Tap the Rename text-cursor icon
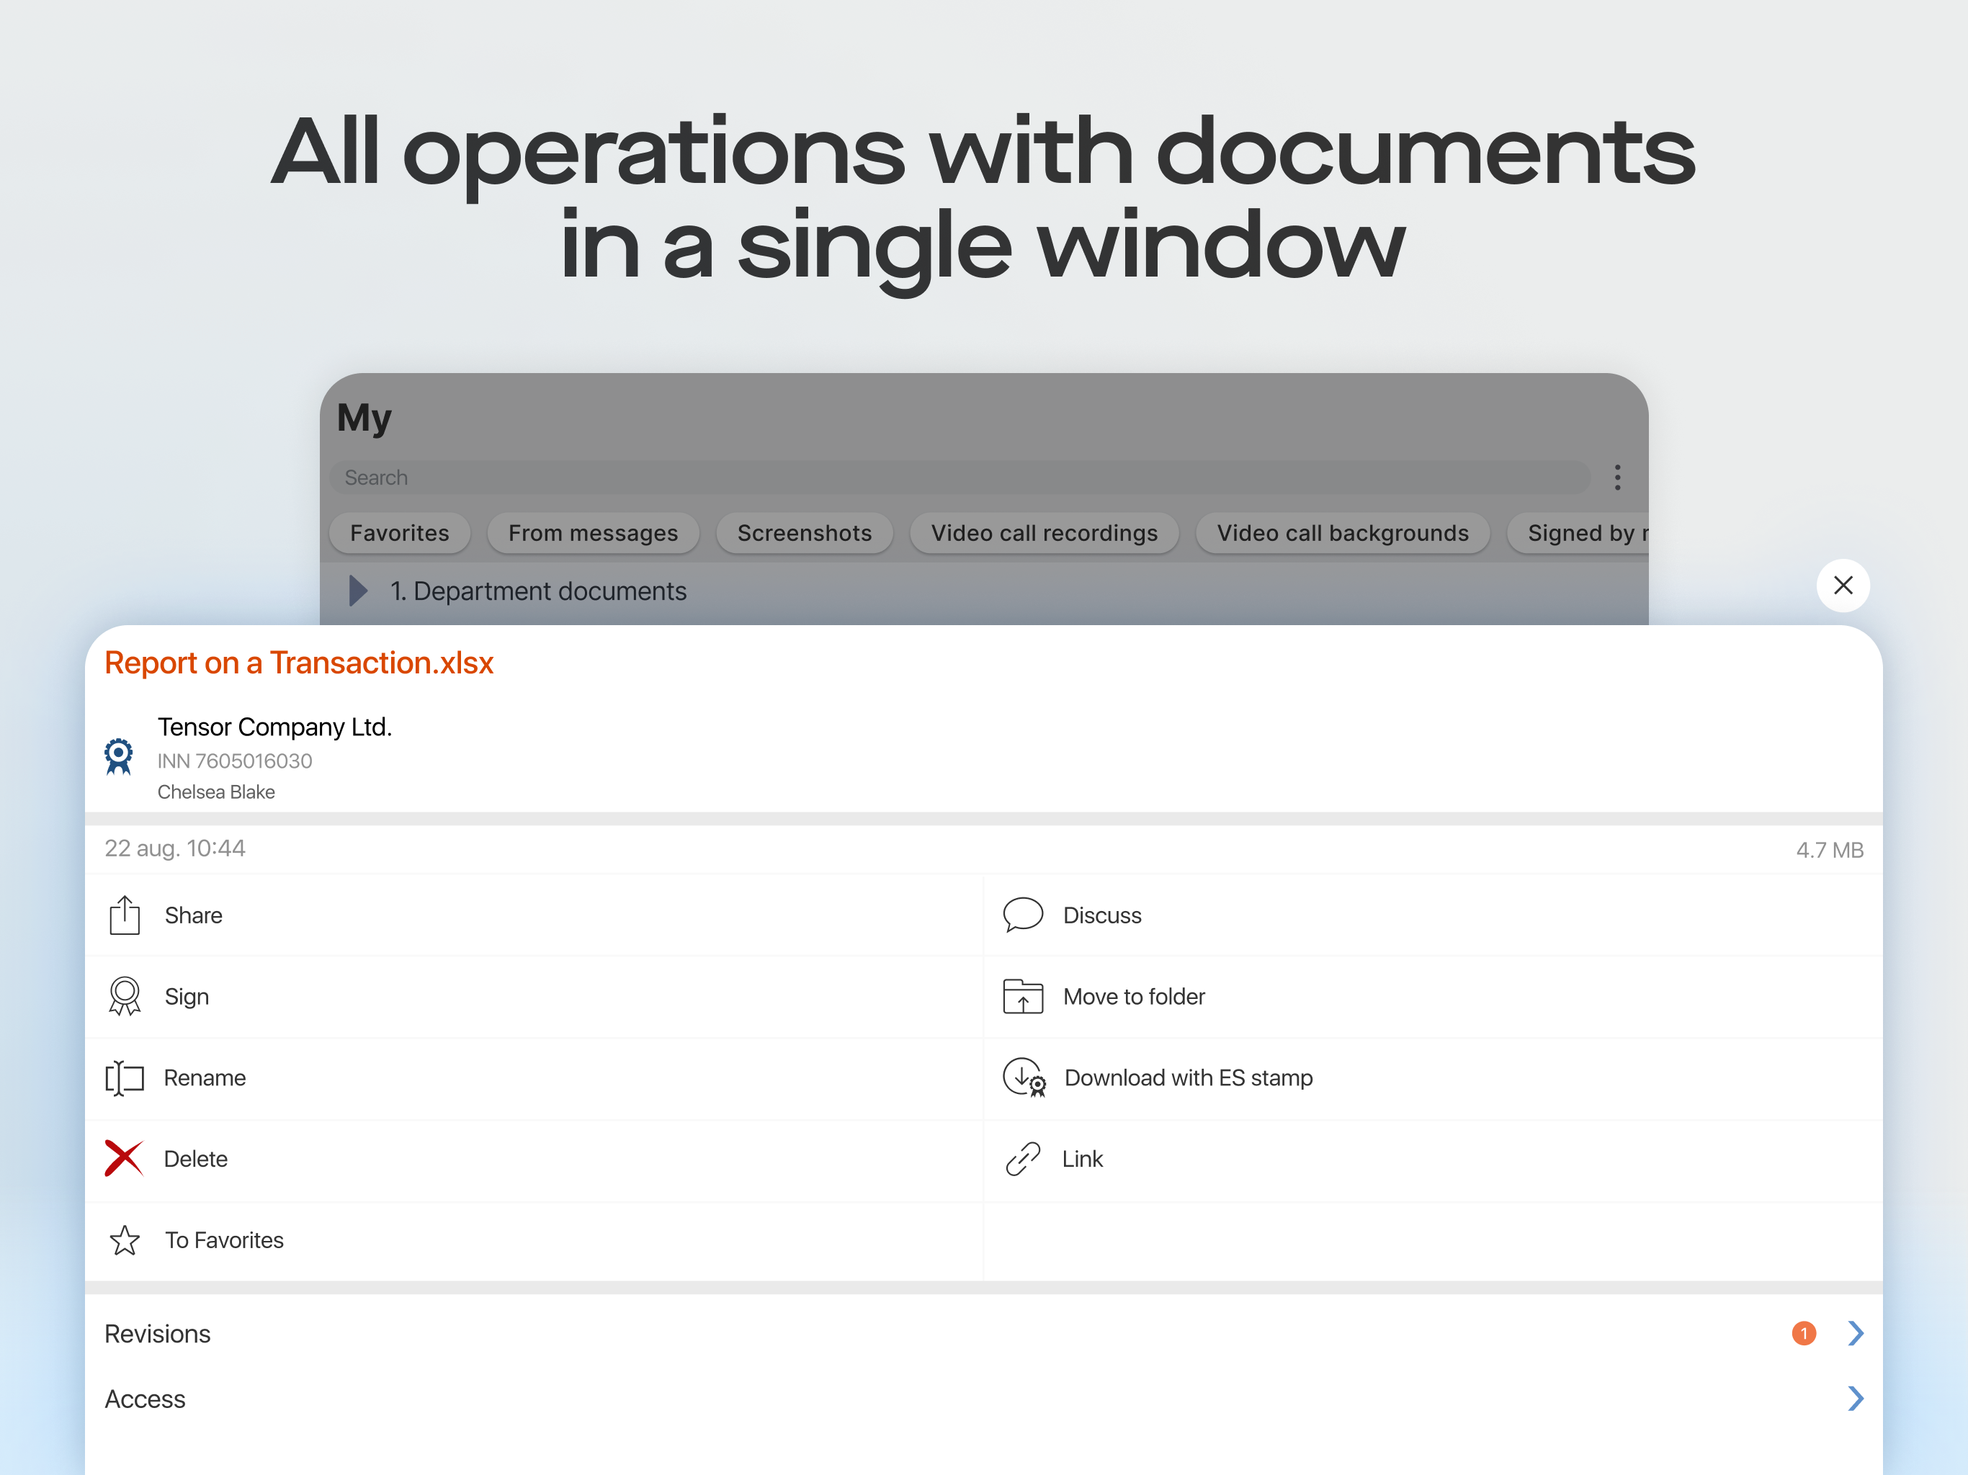The height and width of the screenshot is (1475, 1968). 125,1078
